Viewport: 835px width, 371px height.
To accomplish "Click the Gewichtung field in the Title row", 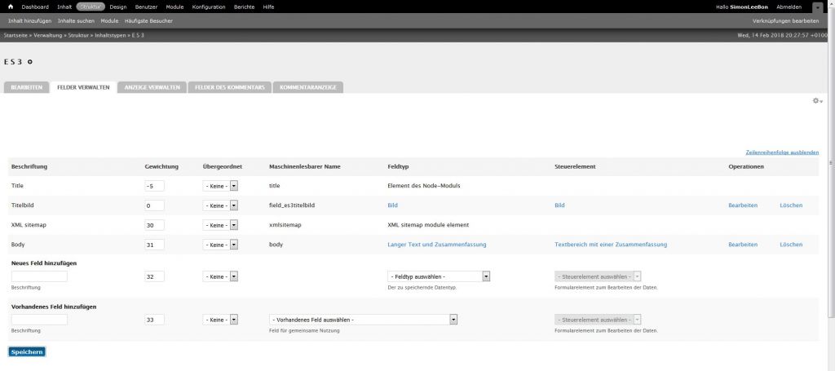I will (x=155, y=186).
